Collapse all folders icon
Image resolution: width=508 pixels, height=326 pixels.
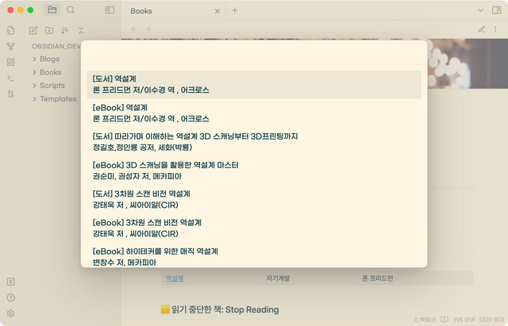click(x=81, y=30)
